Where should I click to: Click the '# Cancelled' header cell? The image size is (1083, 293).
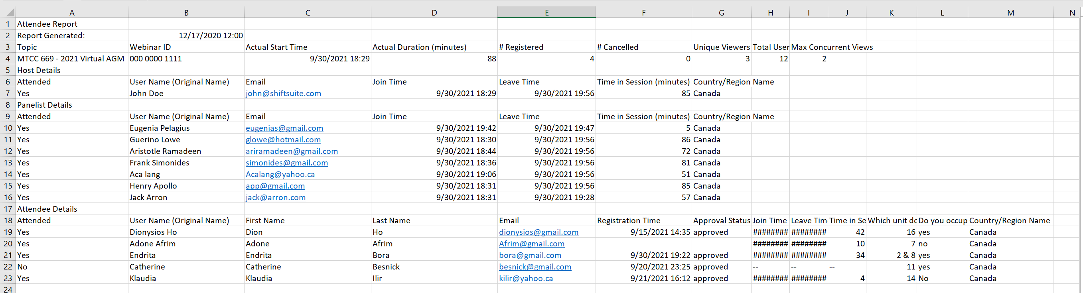pyautogui.click(x=644, y=47)
